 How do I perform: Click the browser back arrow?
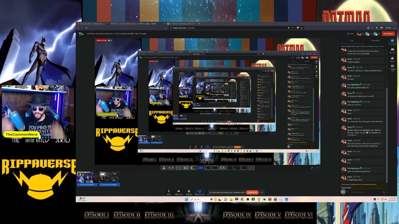(x=78, y=28)
